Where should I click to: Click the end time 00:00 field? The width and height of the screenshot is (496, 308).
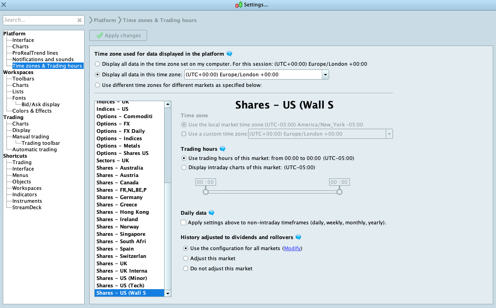click(339, 182)
